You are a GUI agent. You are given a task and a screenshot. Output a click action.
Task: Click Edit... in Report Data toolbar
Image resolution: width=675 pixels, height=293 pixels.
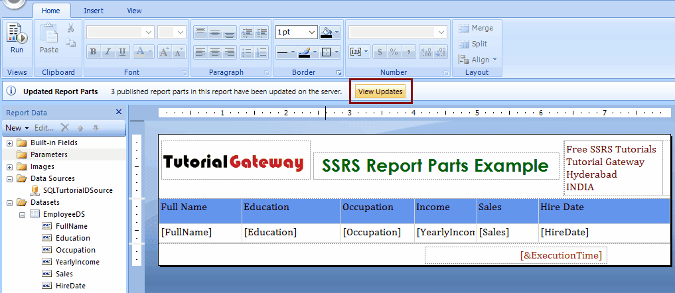44,128
